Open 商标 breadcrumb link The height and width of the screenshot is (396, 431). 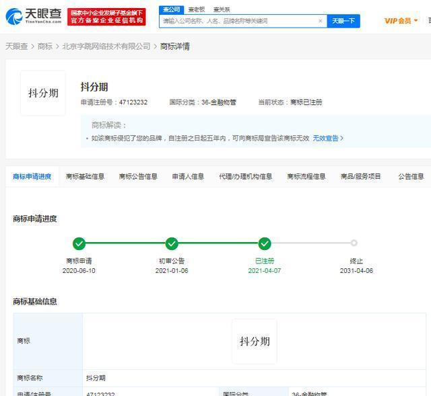[x=45, y=46]
